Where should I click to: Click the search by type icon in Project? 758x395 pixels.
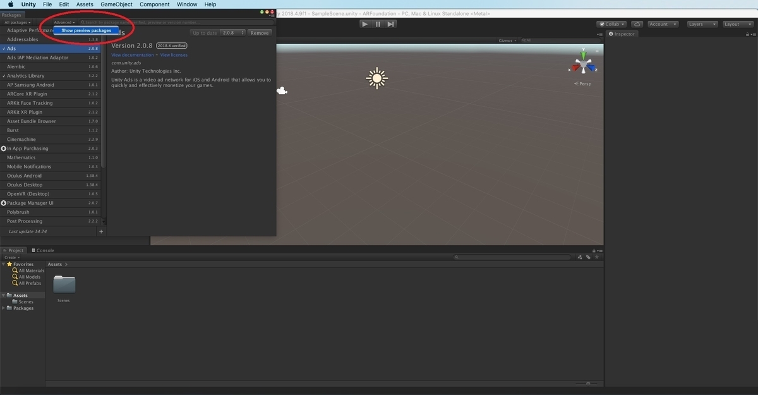click(x=580, y=257)
